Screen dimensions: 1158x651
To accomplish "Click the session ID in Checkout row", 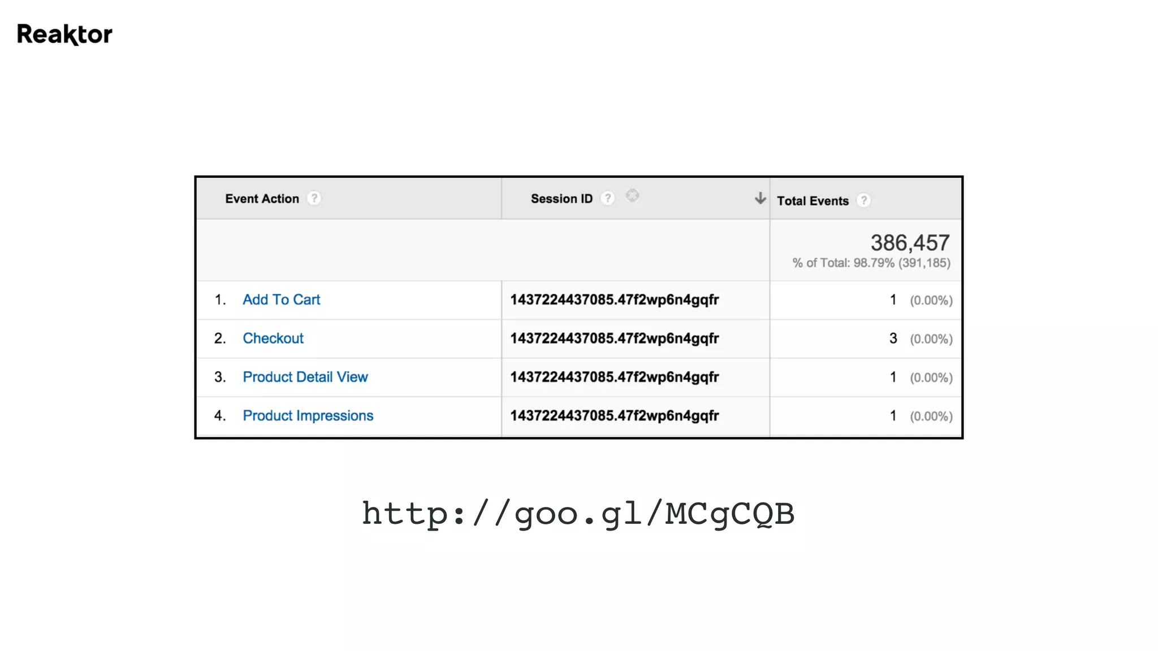I will pyautogui.click(x=615, y=338).
